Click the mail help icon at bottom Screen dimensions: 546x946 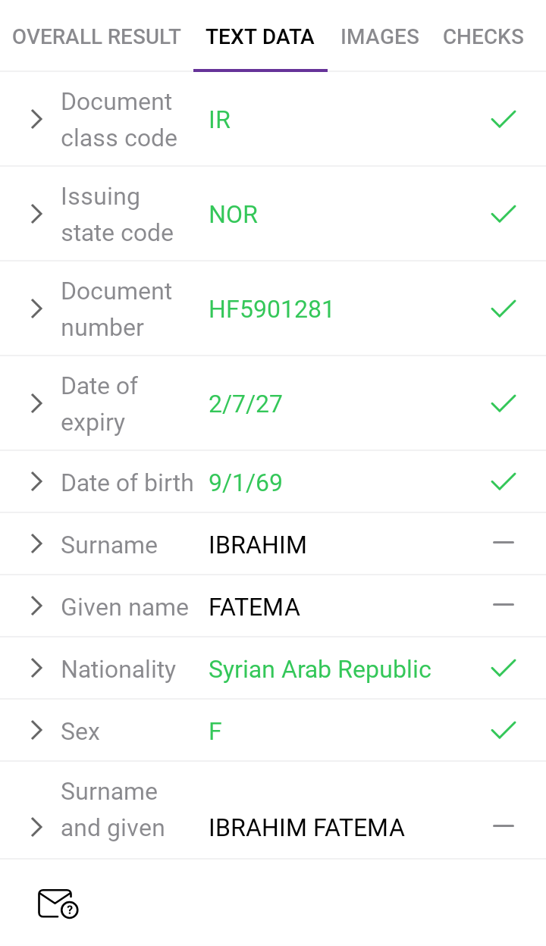58,904
